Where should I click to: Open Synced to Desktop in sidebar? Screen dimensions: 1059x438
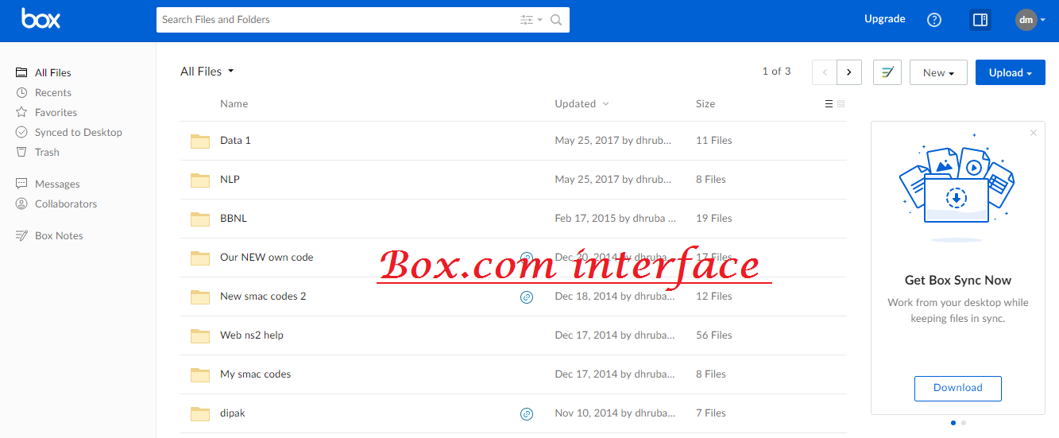point(69,132)
